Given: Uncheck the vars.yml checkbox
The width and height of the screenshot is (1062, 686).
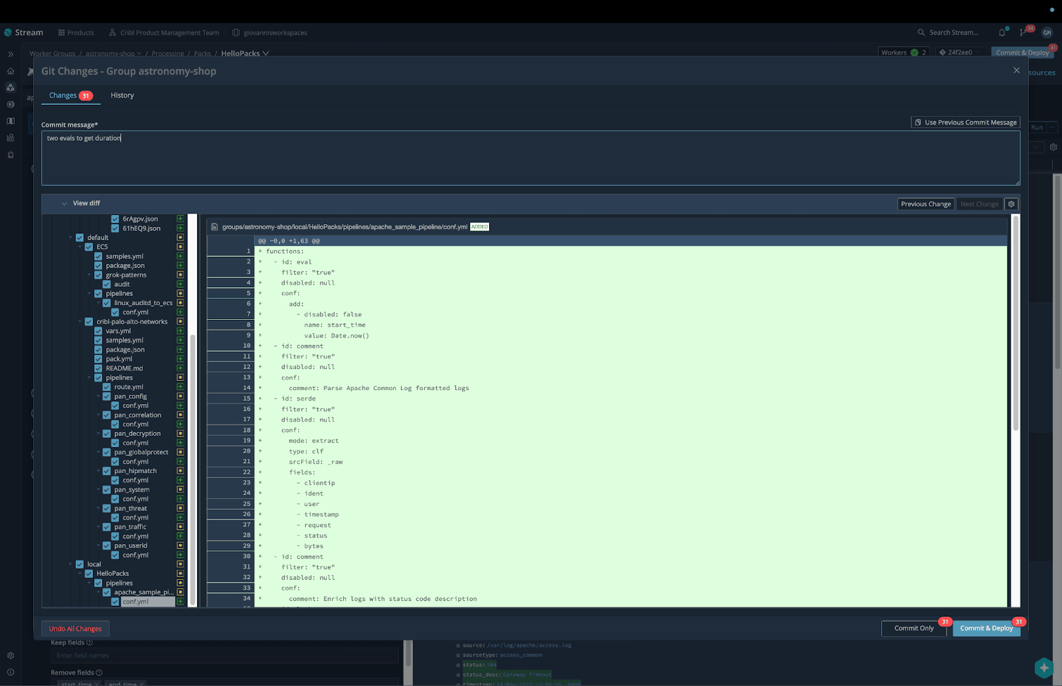Looking at the screenshot, I should 98,331.
